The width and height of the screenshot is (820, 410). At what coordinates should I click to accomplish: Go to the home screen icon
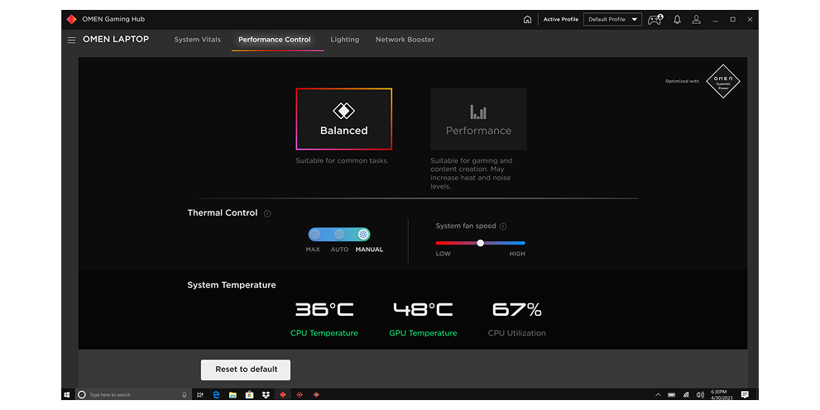tap(528, 19)
